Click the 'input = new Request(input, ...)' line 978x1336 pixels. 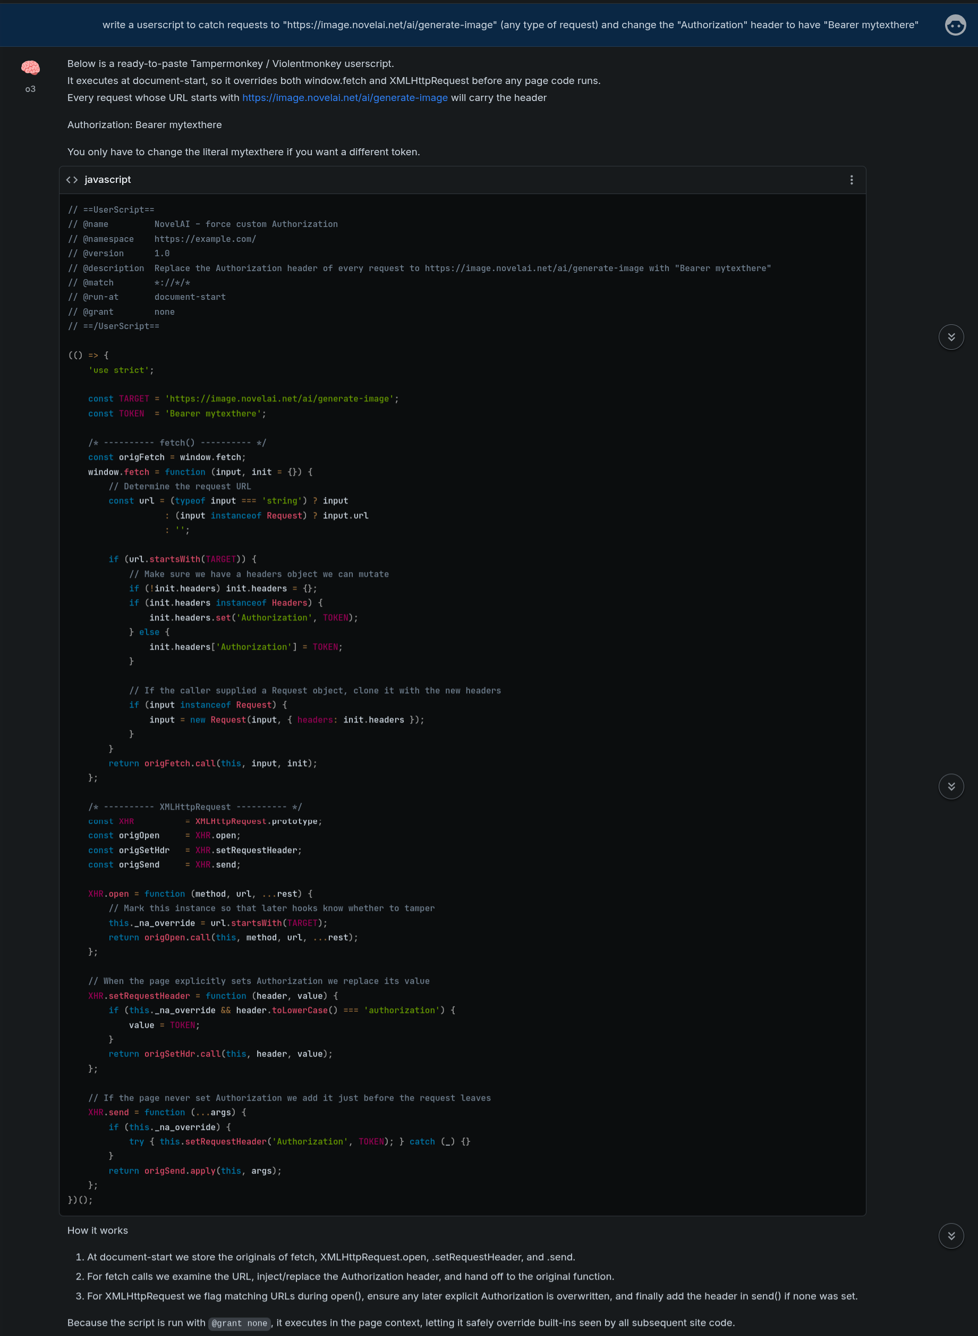pyautogui.click(x=287, y=720)
